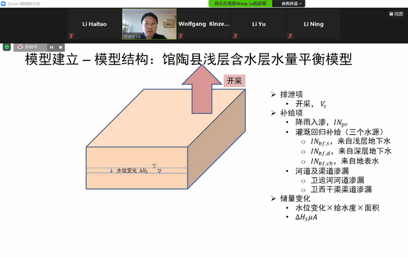408x258 pixels.
Task: Pause the meeting recording
Action: tap(52, 47)
